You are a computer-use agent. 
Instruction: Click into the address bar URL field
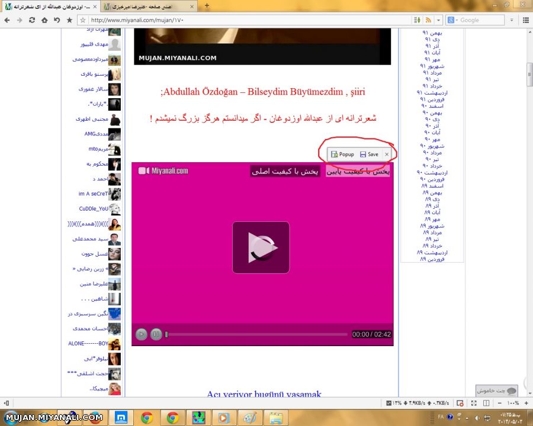[250, 20]
